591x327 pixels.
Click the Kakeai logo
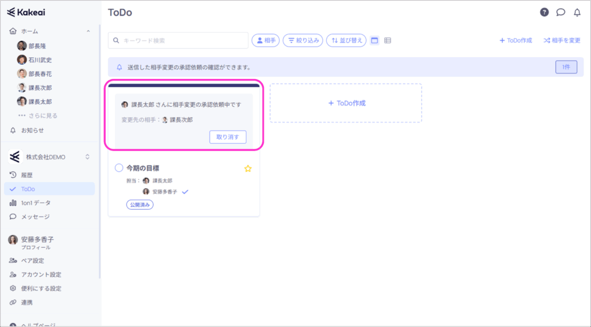point(27,12)
